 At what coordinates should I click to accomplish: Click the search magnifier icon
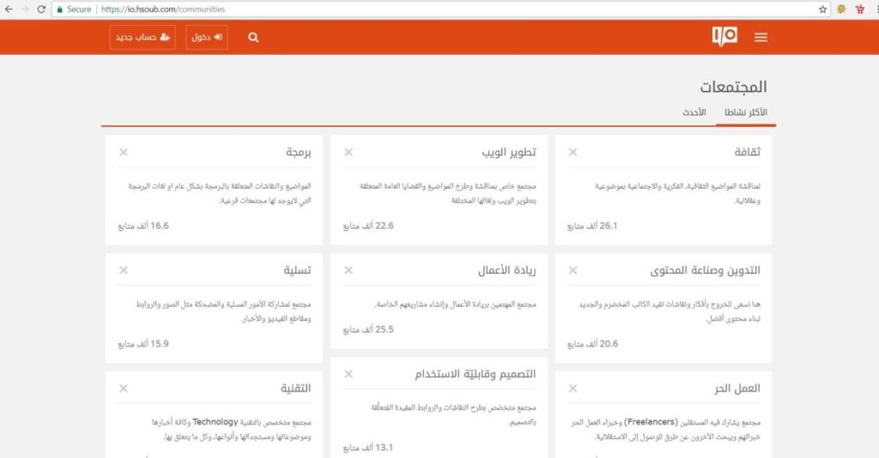click(253, 38)
